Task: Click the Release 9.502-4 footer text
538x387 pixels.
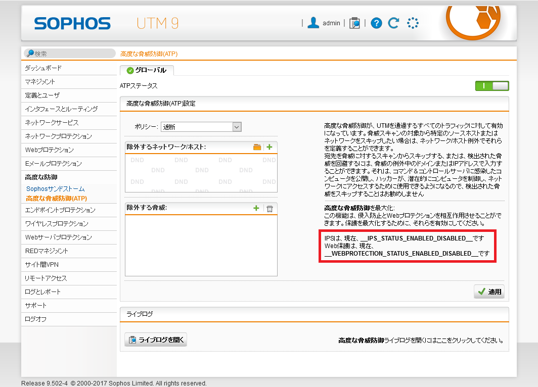Action: point(114,383)
